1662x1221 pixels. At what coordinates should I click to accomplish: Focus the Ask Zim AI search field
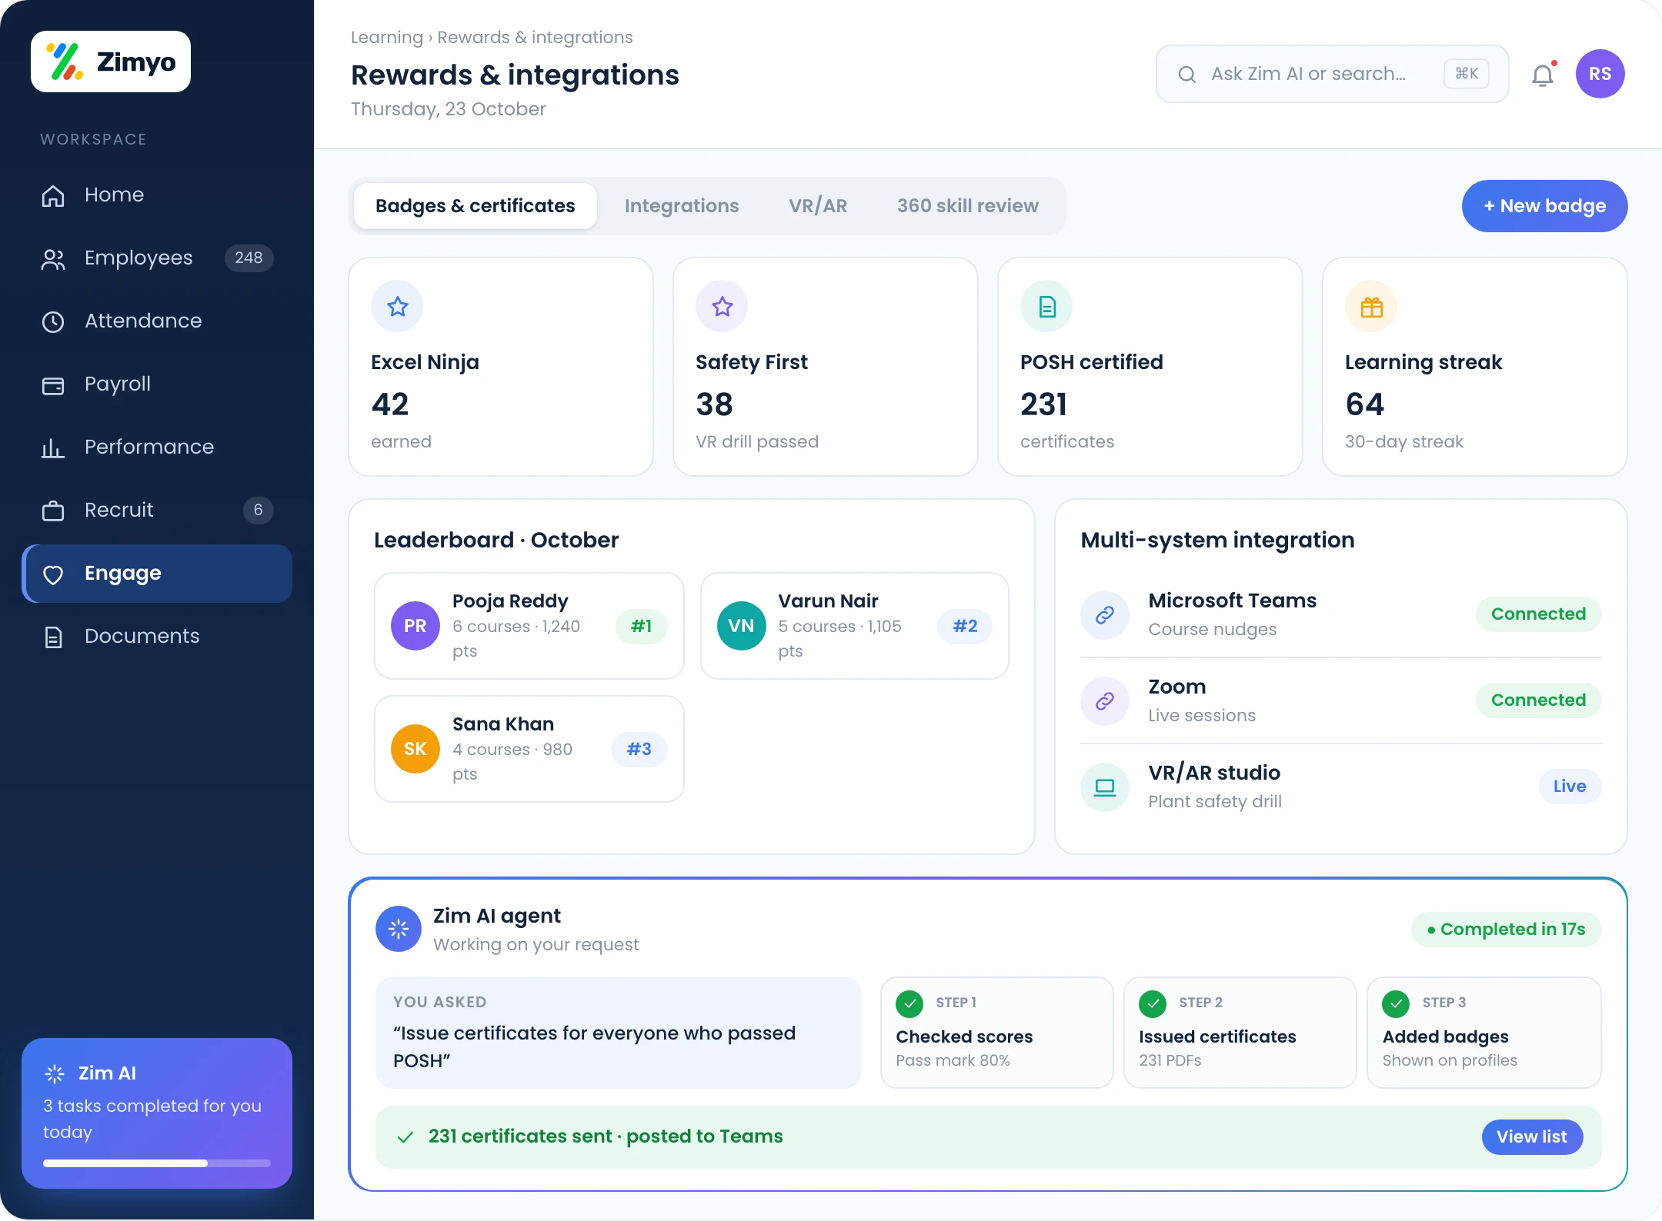tap(1333, 74)
